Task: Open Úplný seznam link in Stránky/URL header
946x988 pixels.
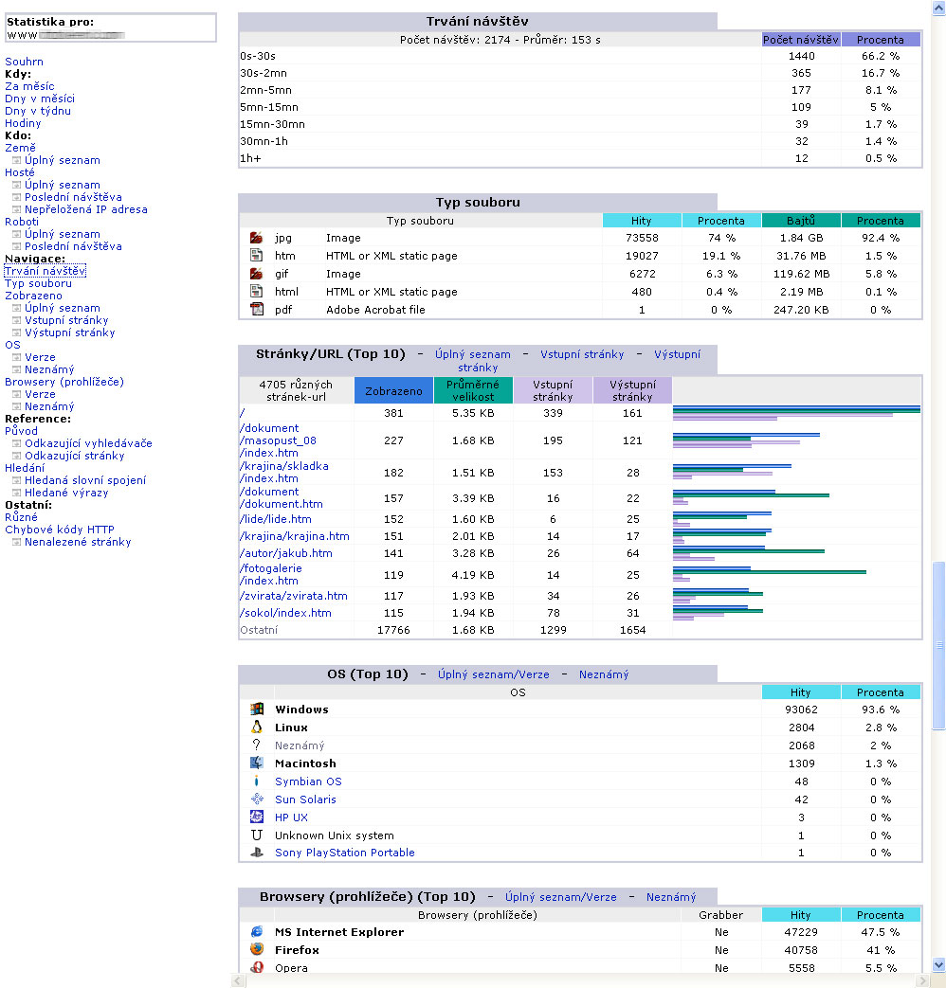Action: (473, 354)
